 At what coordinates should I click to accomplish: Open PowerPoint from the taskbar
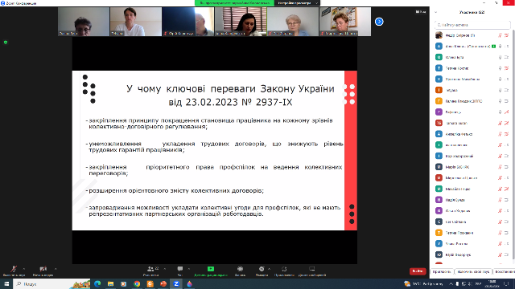point(163,283)
